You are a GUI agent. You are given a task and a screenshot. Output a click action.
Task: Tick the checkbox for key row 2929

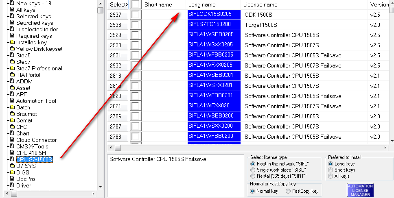(135, 35)
